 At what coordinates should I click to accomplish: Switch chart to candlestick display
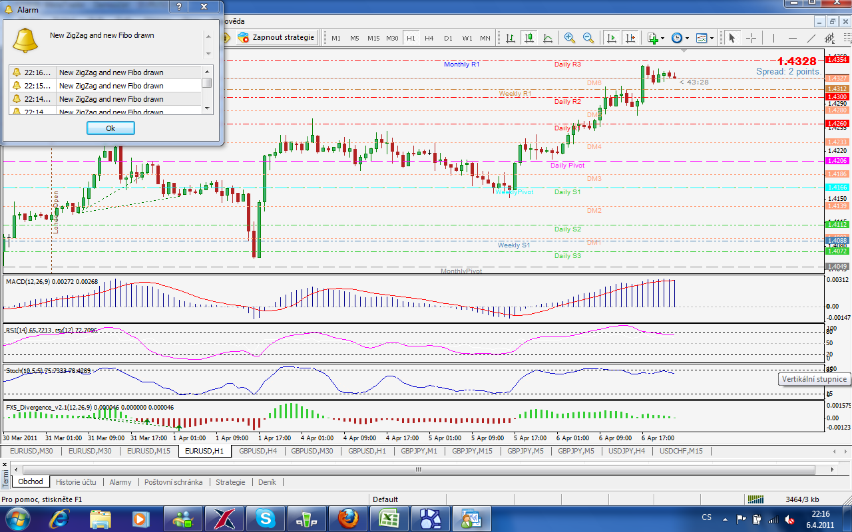click(529, 38)
